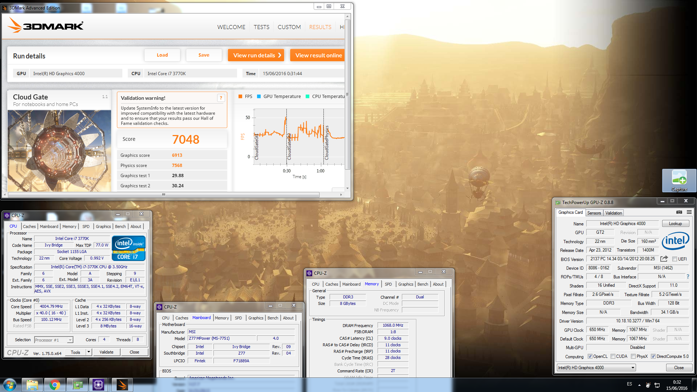Click the 3DMark logo
This screenshot has width=697, height=392.
point(45,25)
